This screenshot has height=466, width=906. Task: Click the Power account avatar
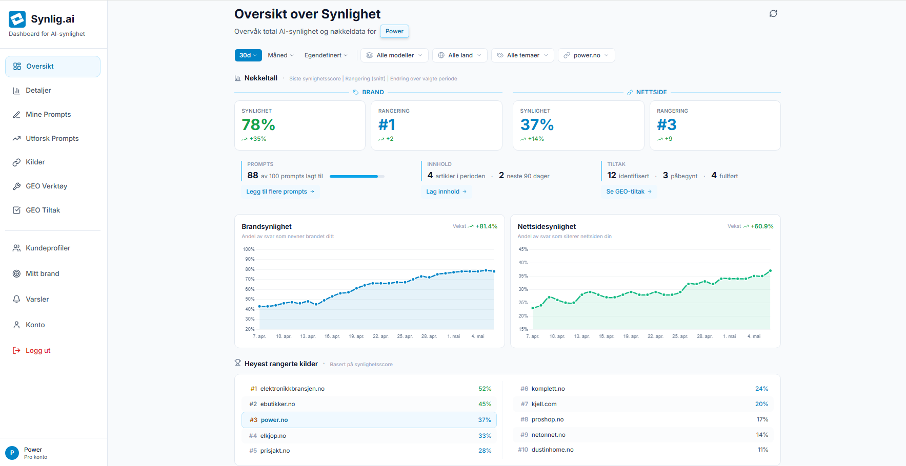[12, 453]
